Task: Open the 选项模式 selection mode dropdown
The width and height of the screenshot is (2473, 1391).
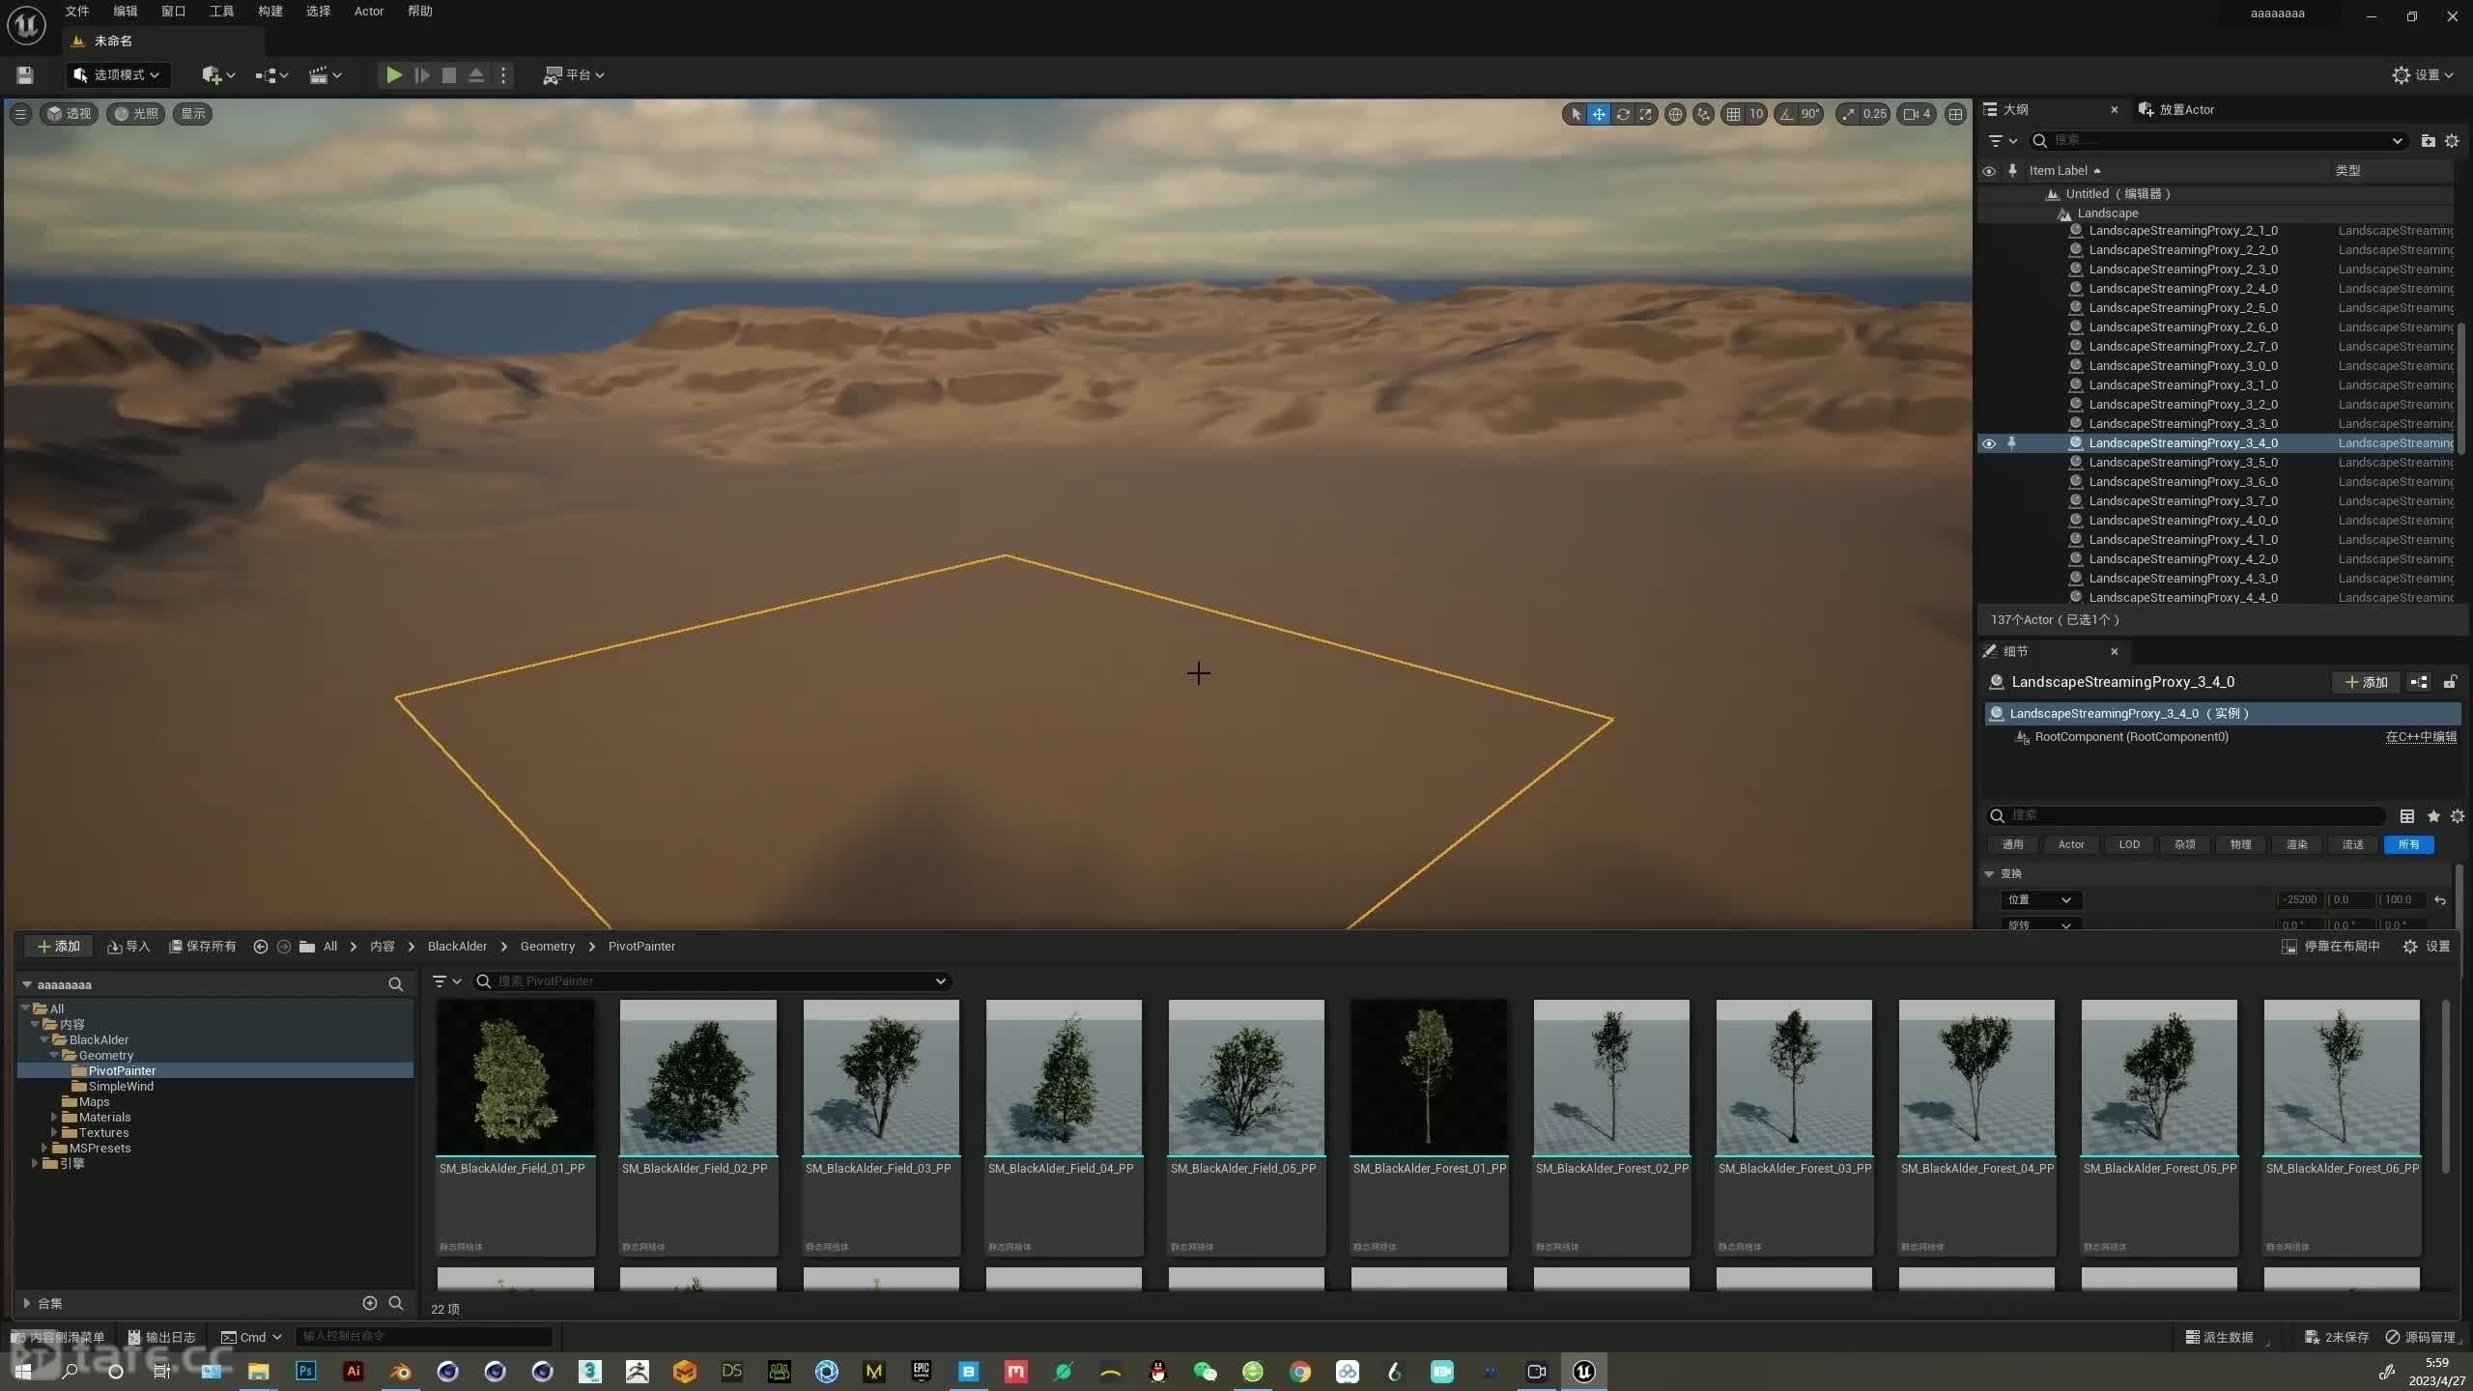Action: [x=118, y=74]
